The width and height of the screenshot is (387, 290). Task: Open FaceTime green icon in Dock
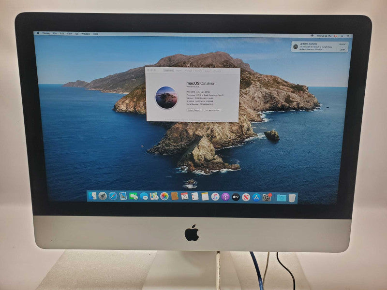click(x=134, y=196)
